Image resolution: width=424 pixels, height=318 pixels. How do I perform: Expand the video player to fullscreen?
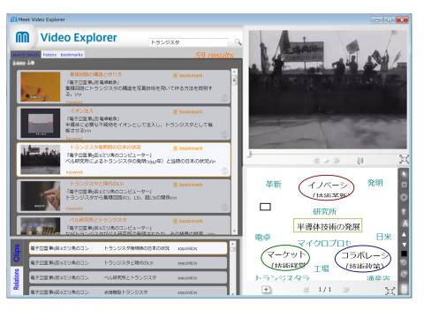pos(404,159)
